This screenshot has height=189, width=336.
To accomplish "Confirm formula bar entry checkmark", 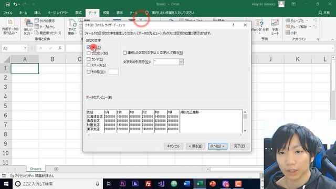I will click(x=50, y=48).
